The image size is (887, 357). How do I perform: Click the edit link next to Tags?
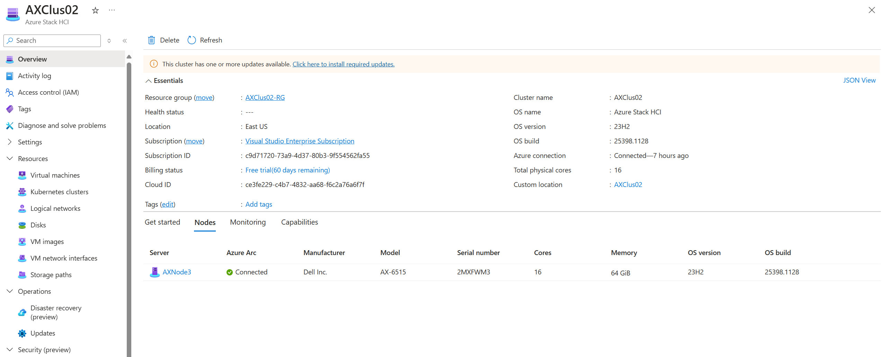pyautogui.click(x=168, y=204)
